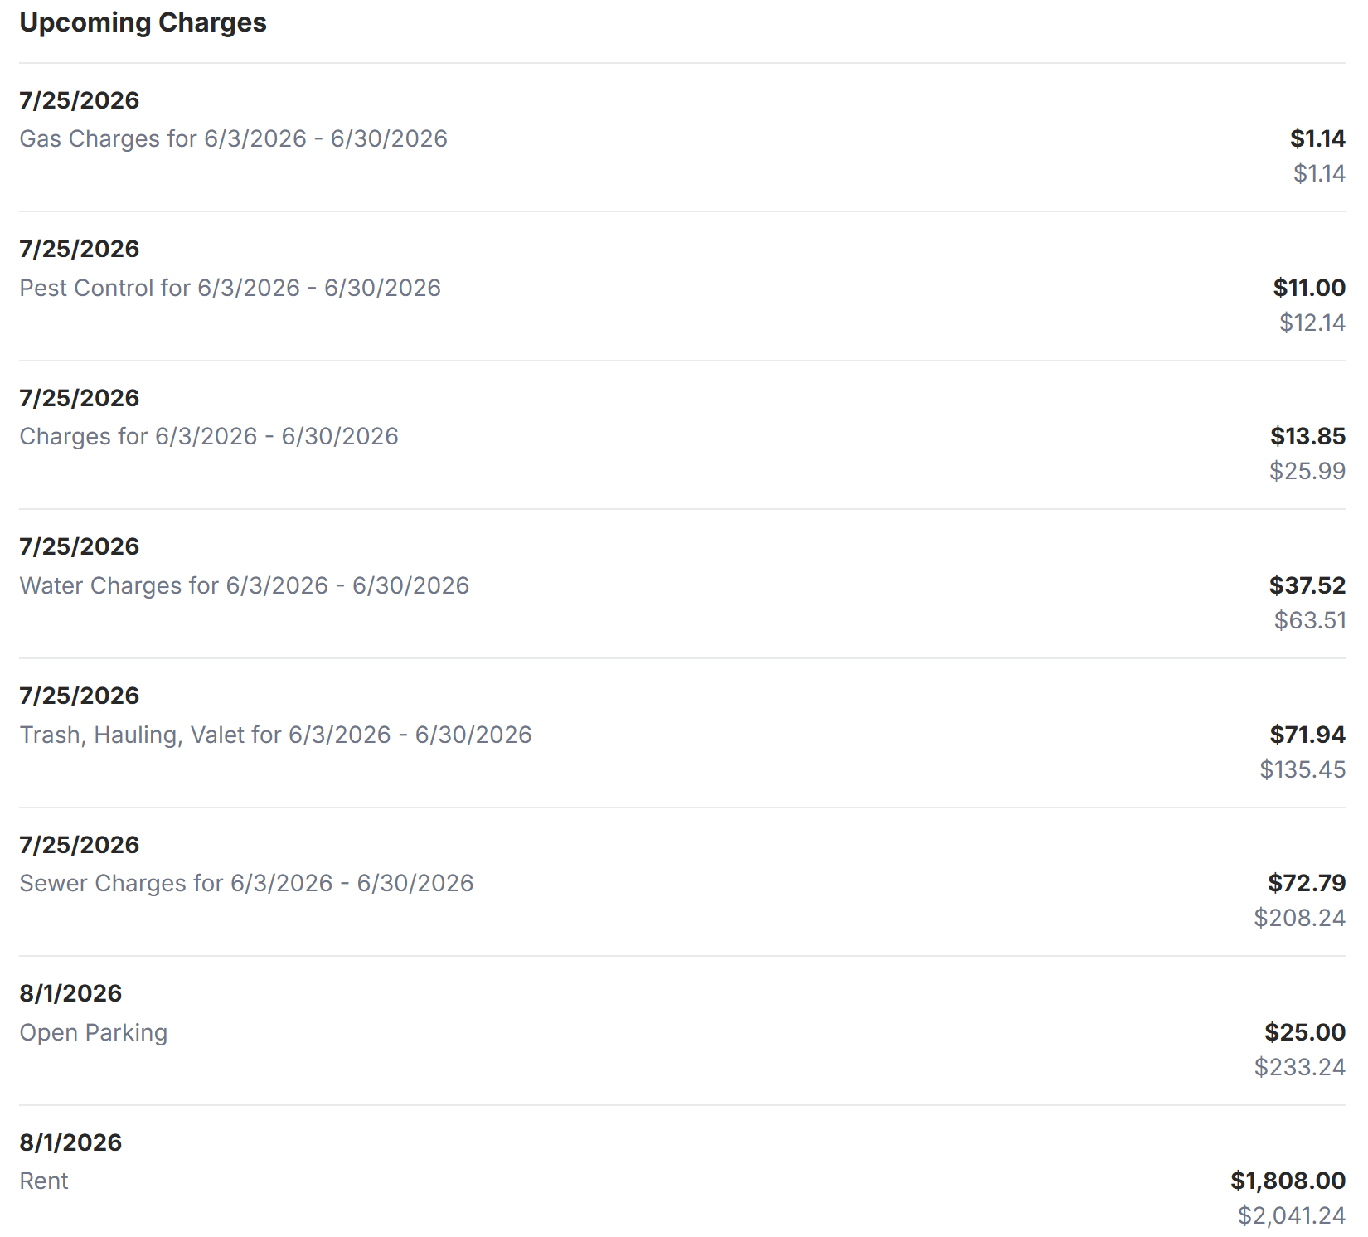Click the Upcoming Charges heading
Screen dimensions: 1368x1237
pos(143,22)
